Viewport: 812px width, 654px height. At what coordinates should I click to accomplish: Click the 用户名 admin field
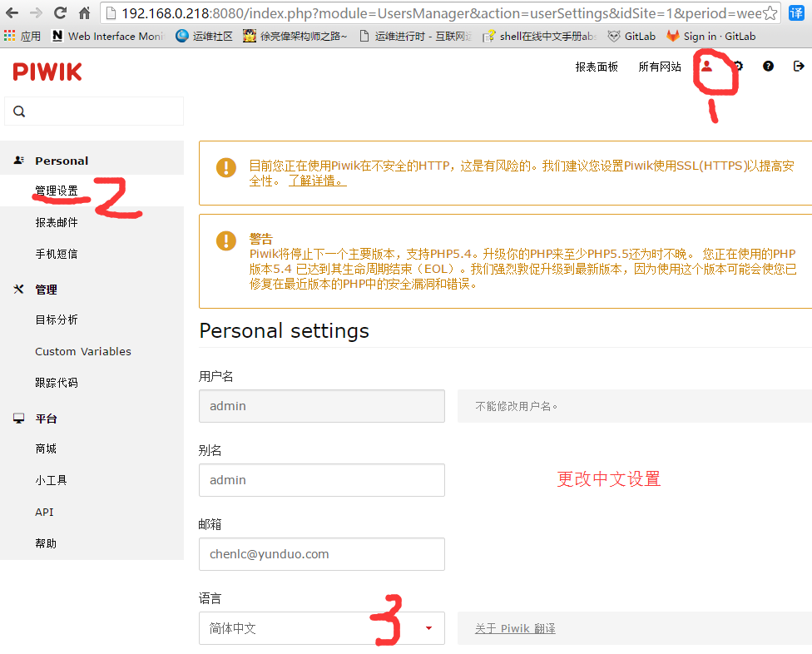point(322,406)
